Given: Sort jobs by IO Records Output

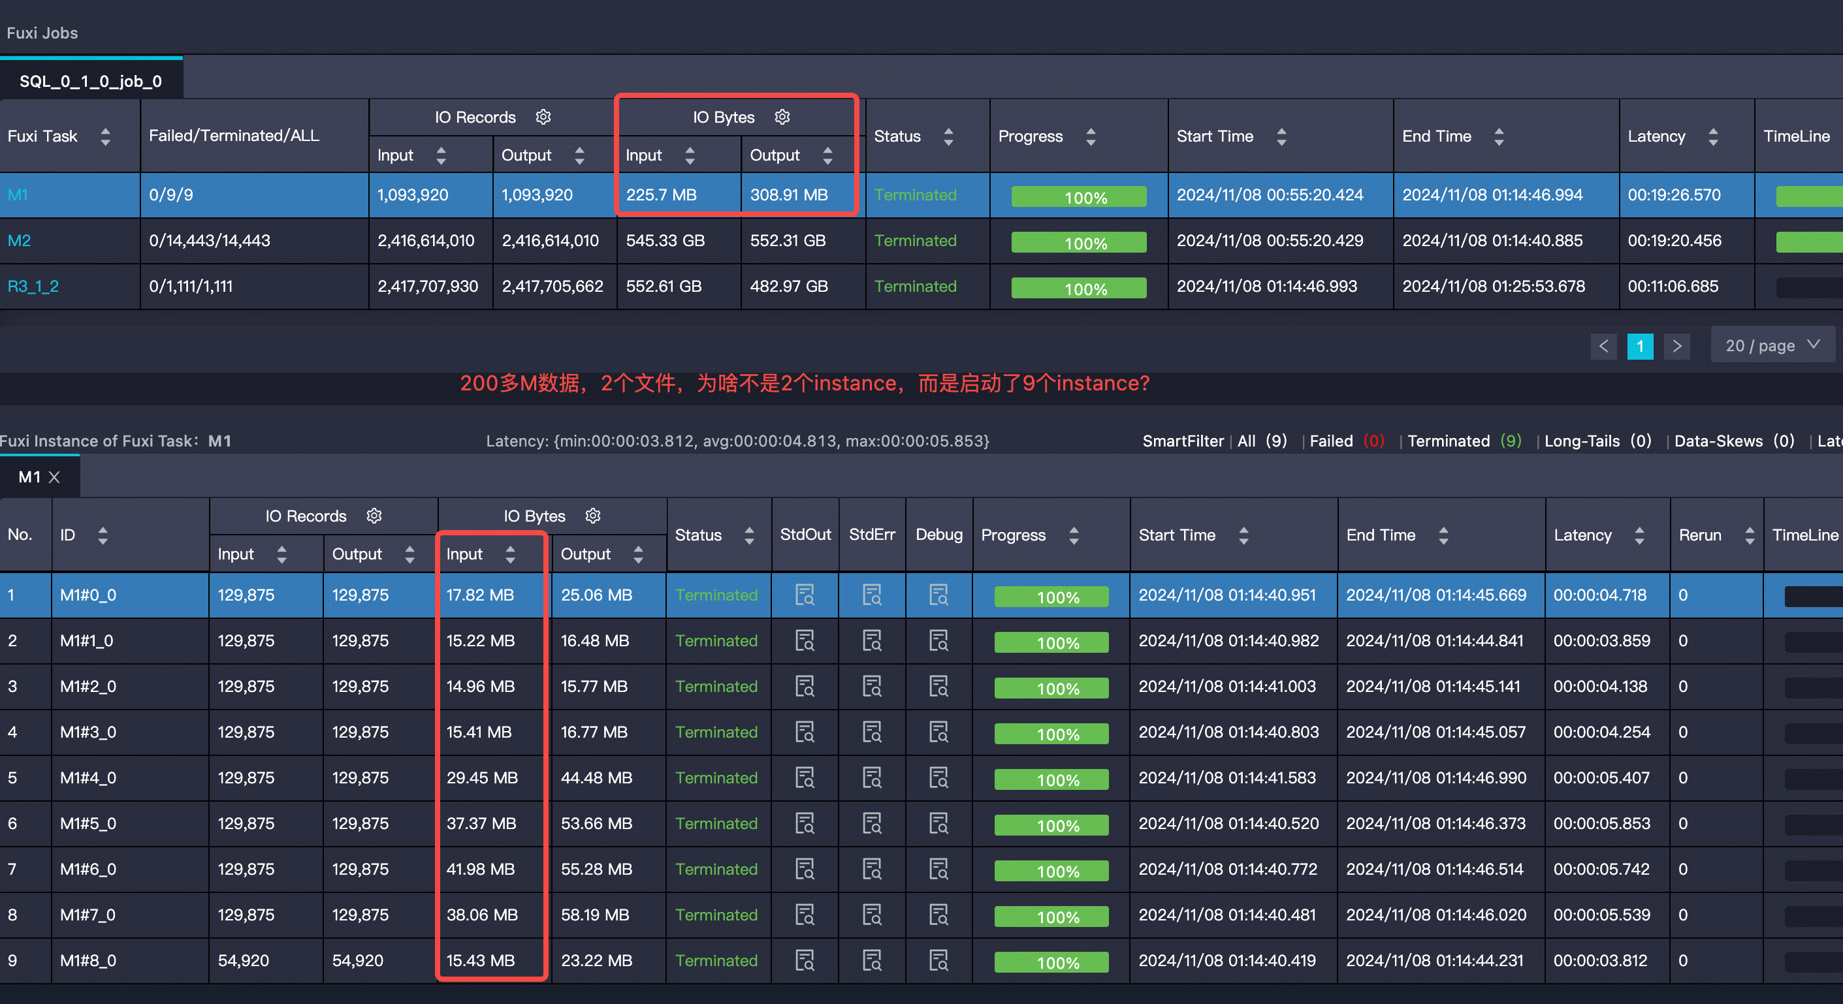Looking at the screenshot, I should 579,155.
